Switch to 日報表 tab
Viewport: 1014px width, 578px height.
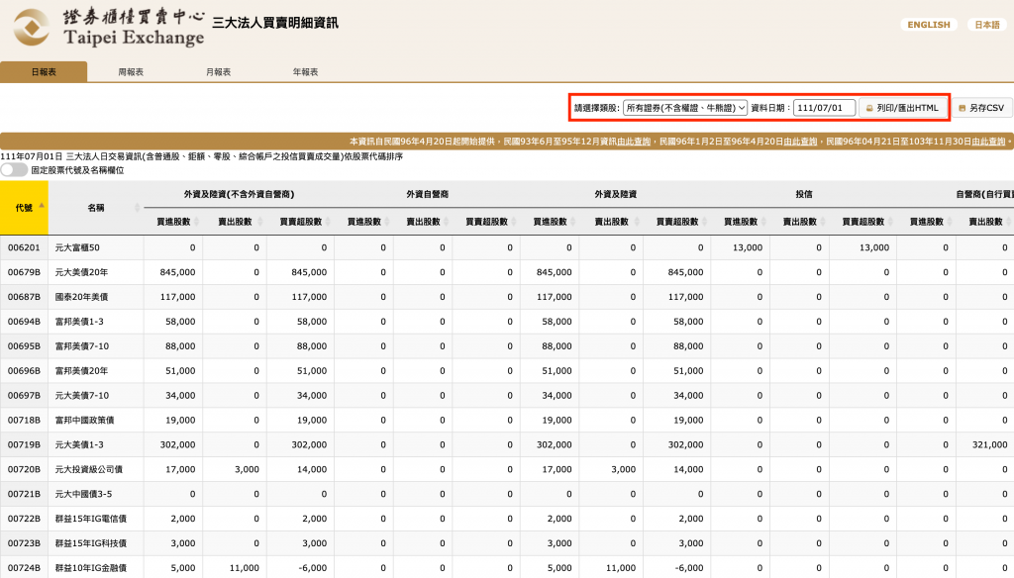coord(44,72)
